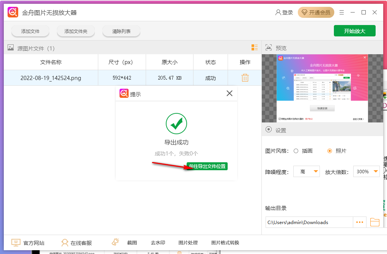Open the hamburger main menu
Screen dimensions: 387x254
[342, 13]
